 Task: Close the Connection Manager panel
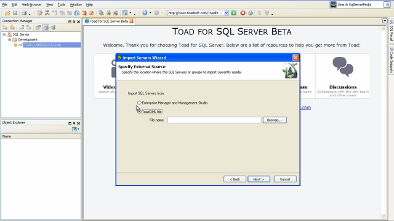pyautogui.click(x=78, y=22)
